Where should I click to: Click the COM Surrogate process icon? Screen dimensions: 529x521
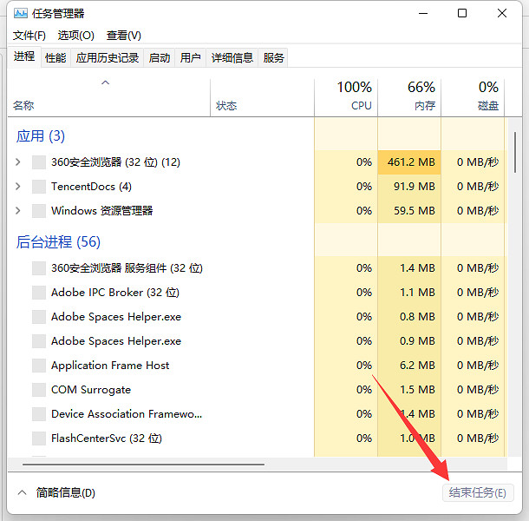click(x=38, y=390)
